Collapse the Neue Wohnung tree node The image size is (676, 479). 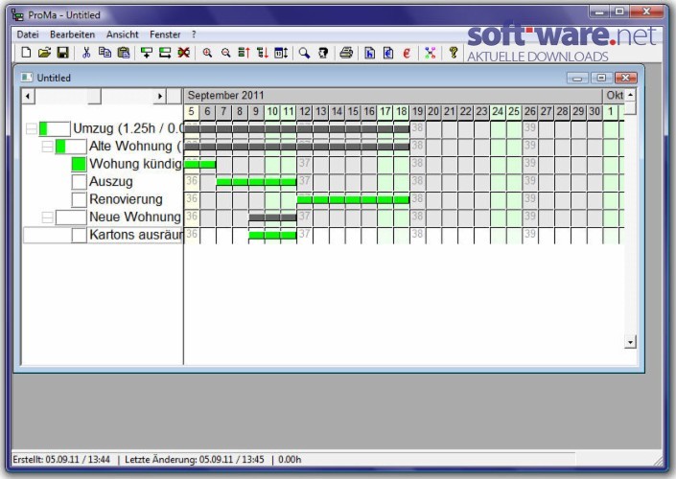click(x=47, y=217)
